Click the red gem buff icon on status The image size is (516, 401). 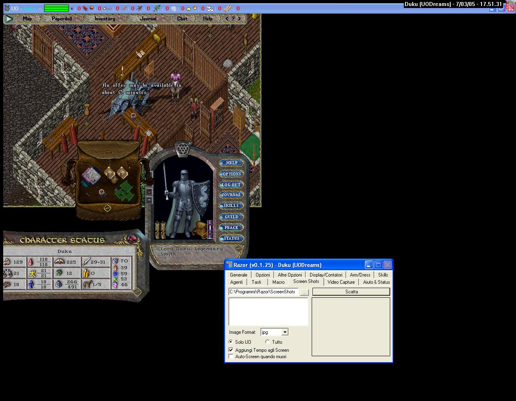pyautogui.click(x=132, y=239)
